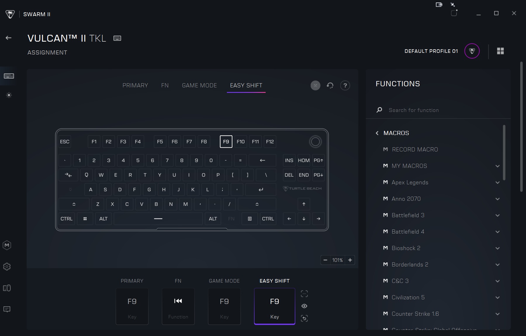Expand the Battlefield 4 macros
Image resolution: width=526 pixels, height=336 pixels.
click(x=497, y=232)
